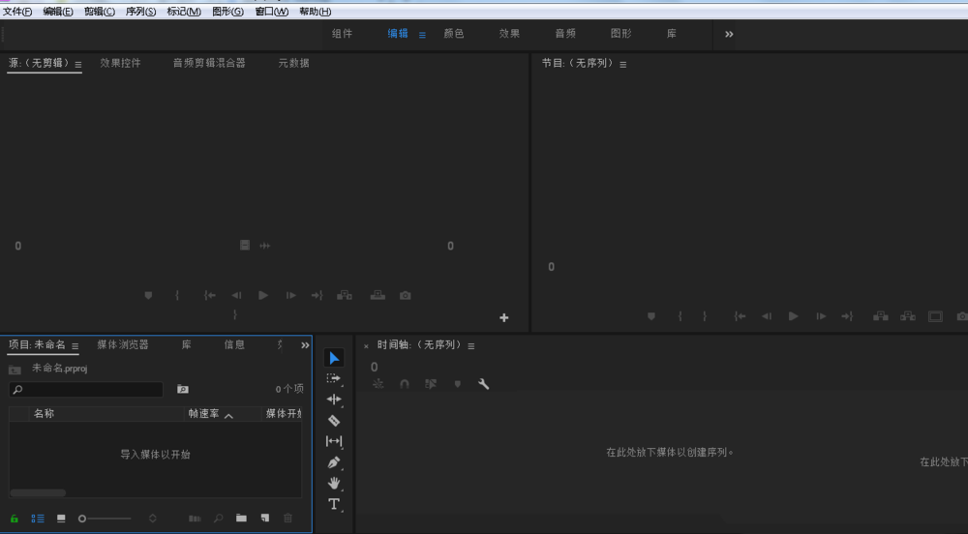Open timeline display settings wrench
The width and height of the screenshot is (968, 534).
point(484,384)
